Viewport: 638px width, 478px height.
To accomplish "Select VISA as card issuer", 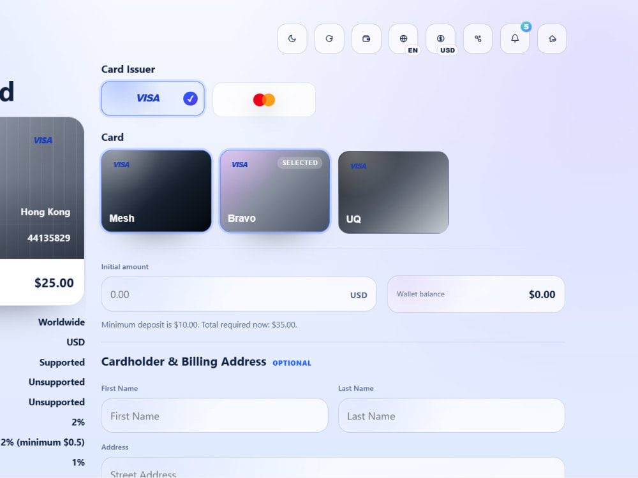I will [x=152, y=98].
